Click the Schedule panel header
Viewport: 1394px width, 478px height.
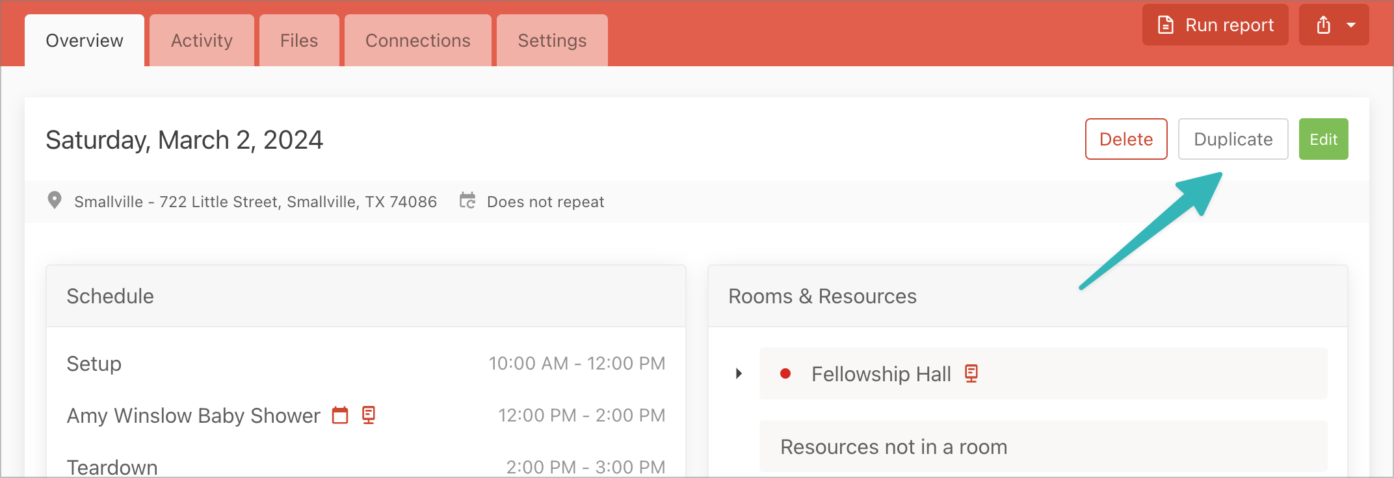click(366, 296)
